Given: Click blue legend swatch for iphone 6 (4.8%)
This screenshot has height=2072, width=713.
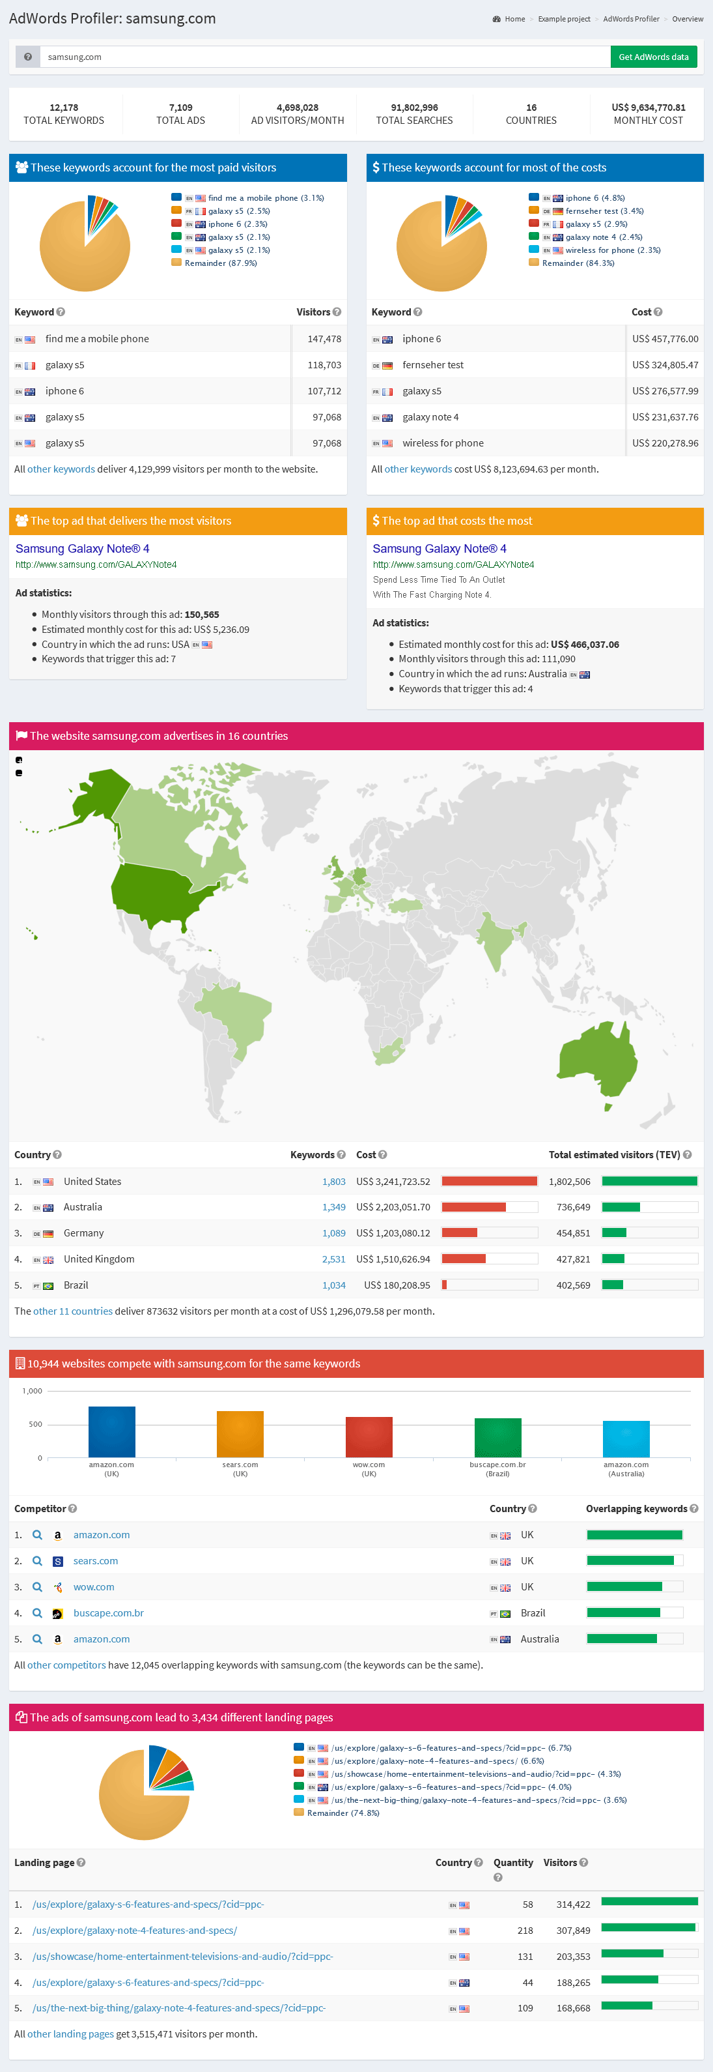Looking at the screenshot, I should pyautogui.click(x=534, y=197).
